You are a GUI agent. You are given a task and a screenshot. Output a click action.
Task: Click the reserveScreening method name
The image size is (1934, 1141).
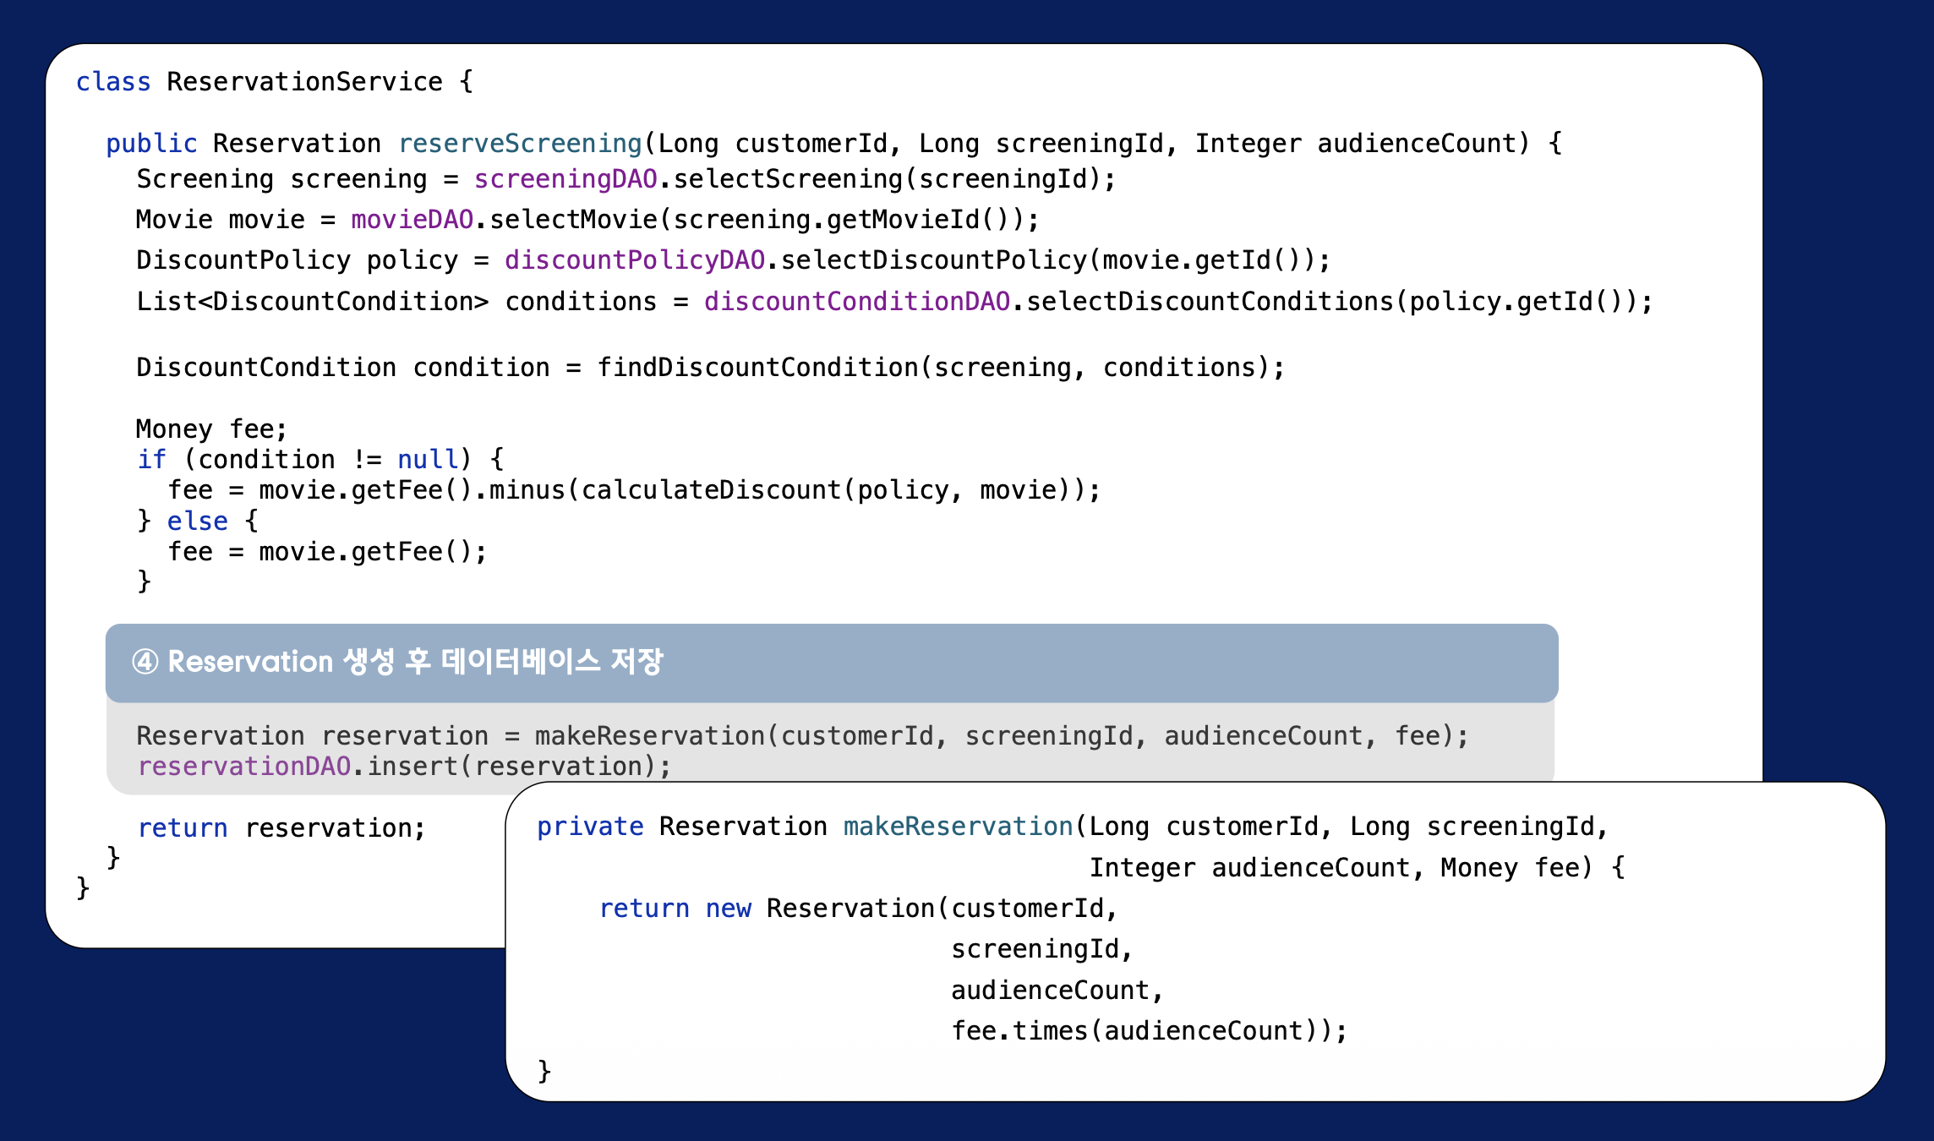pos(520,144)
